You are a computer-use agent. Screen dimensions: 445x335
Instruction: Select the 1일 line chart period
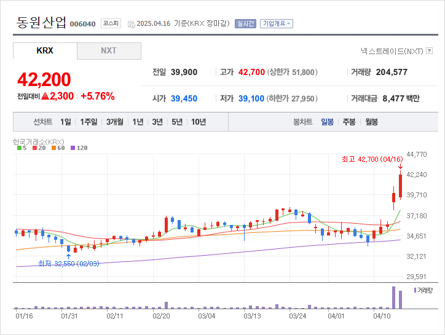click(66, 122)
